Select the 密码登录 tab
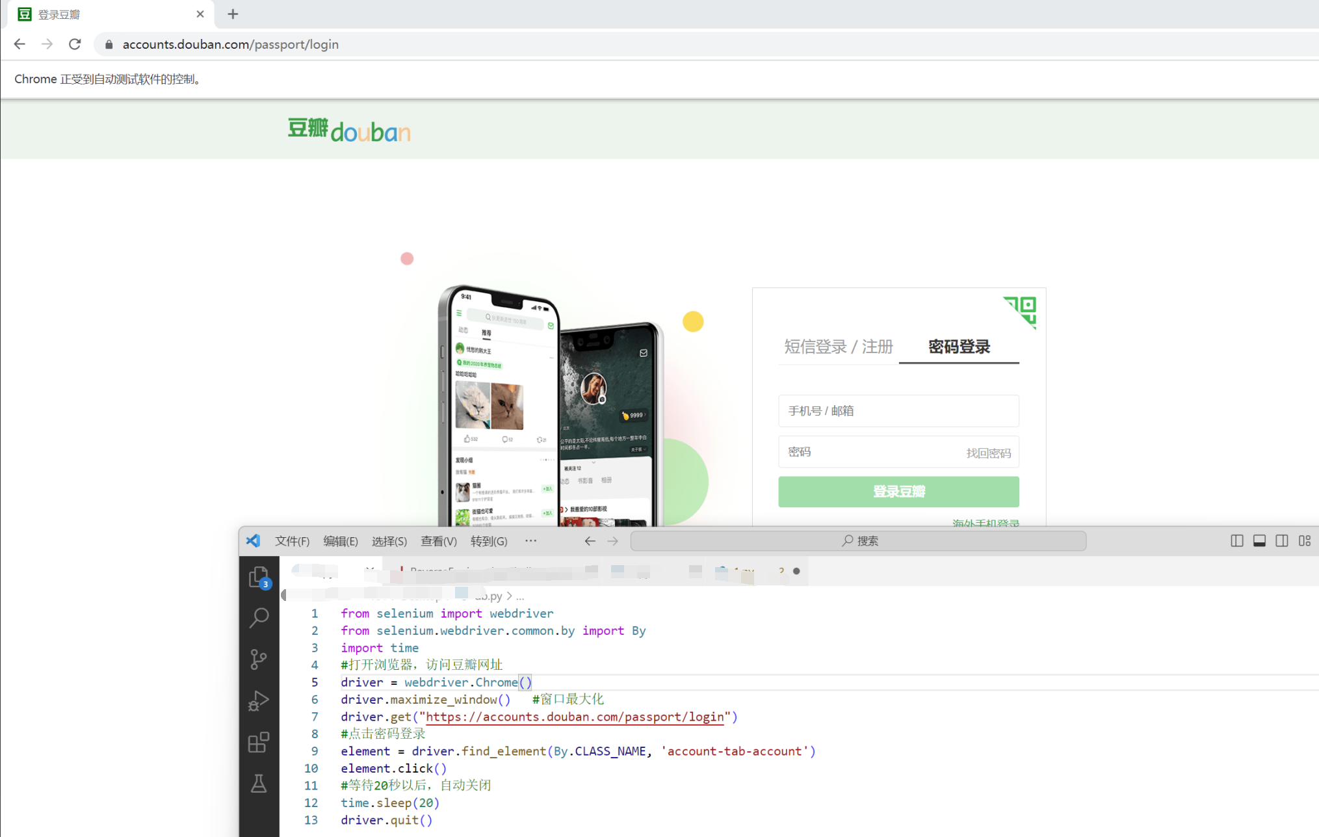The image size is (1319, 837). [x=959, y=347]
